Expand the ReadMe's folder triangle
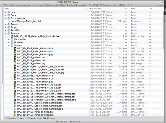 [6, 31]
